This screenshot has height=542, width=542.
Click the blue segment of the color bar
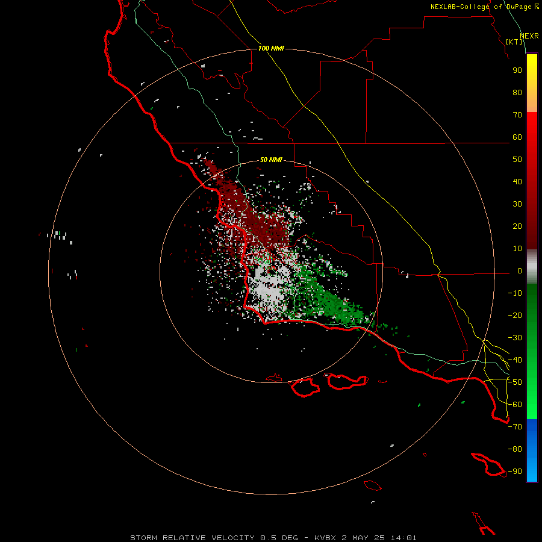[x=532, y=449]
